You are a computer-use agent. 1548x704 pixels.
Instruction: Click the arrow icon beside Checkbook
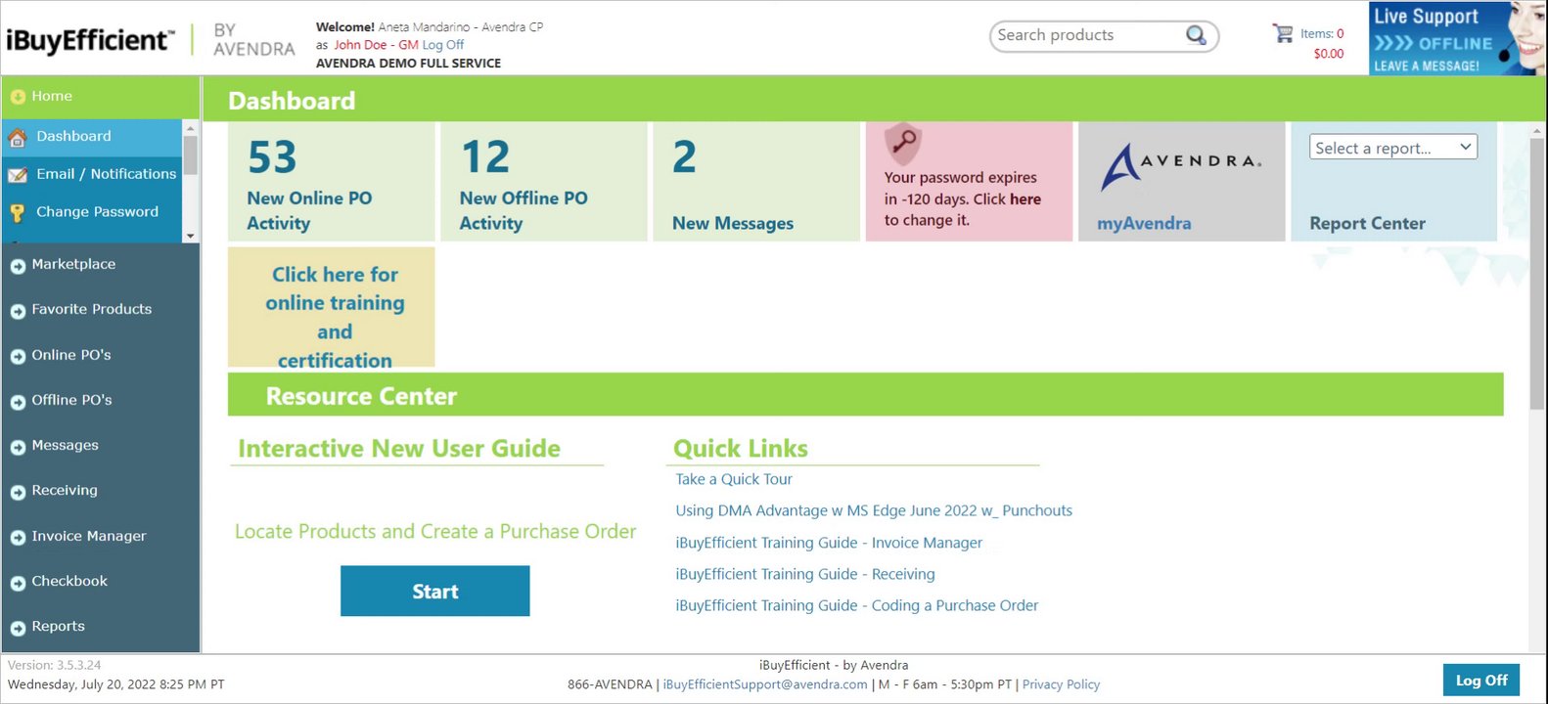coord(18,583)
